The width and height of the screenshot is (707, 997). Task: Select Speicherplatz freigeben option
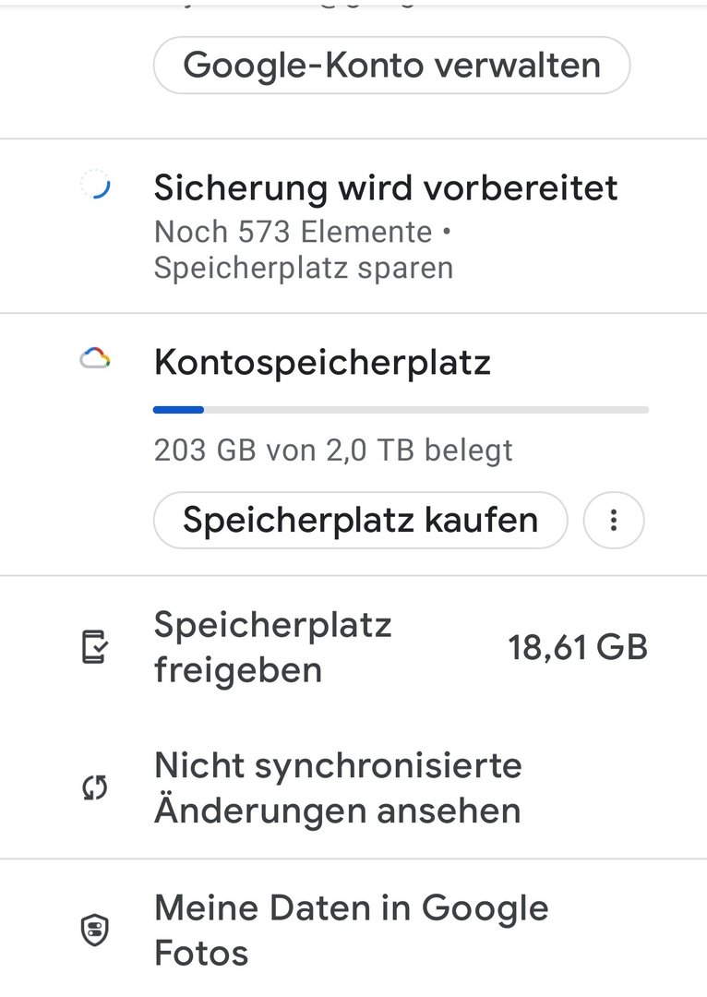pyautogui.click(x=273, y=647)
